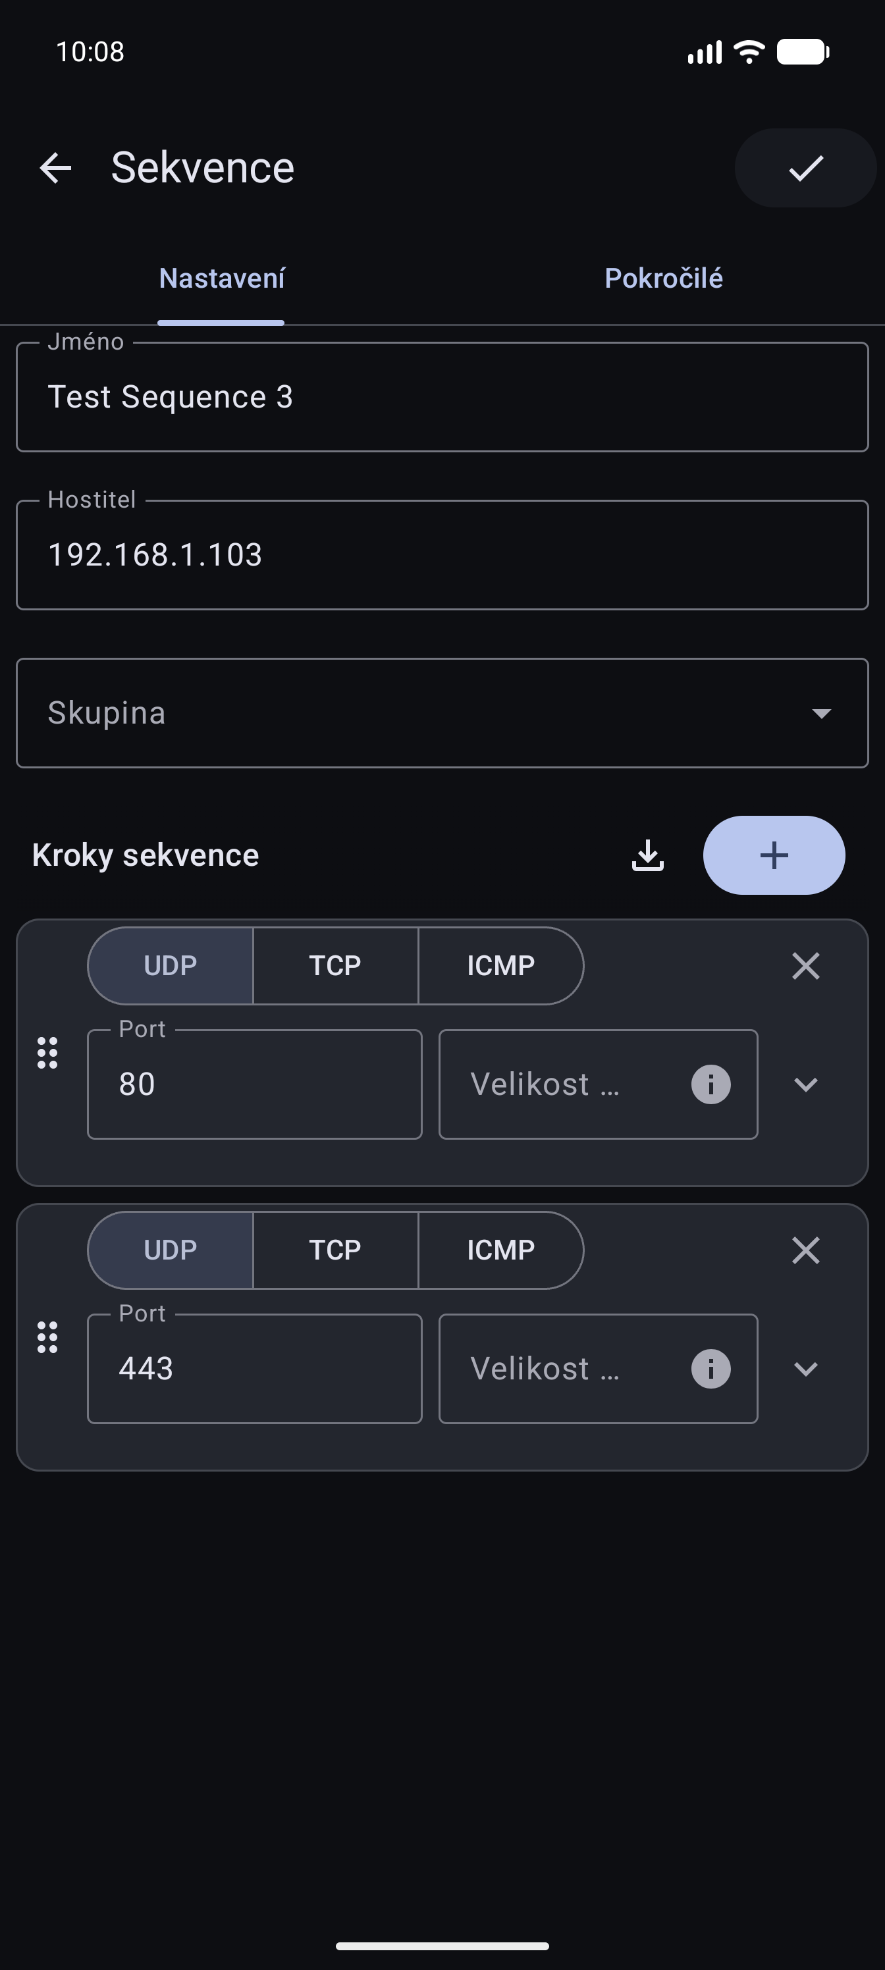Remove the port 443 step
This screenshot has height=1970, width=885.
tap(805, 1250)
